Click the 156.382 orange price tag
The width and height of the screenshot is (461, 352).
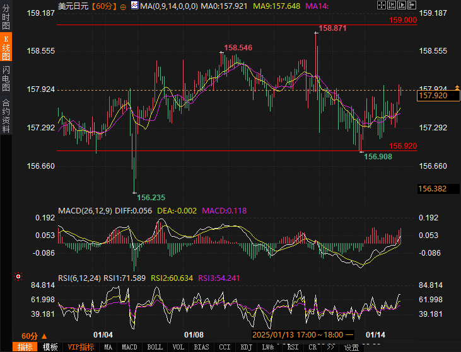432,188
